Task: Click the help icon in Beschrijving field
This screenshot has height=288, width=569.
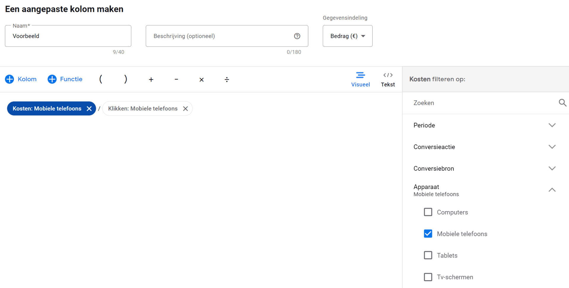Action: pos(297,36)
